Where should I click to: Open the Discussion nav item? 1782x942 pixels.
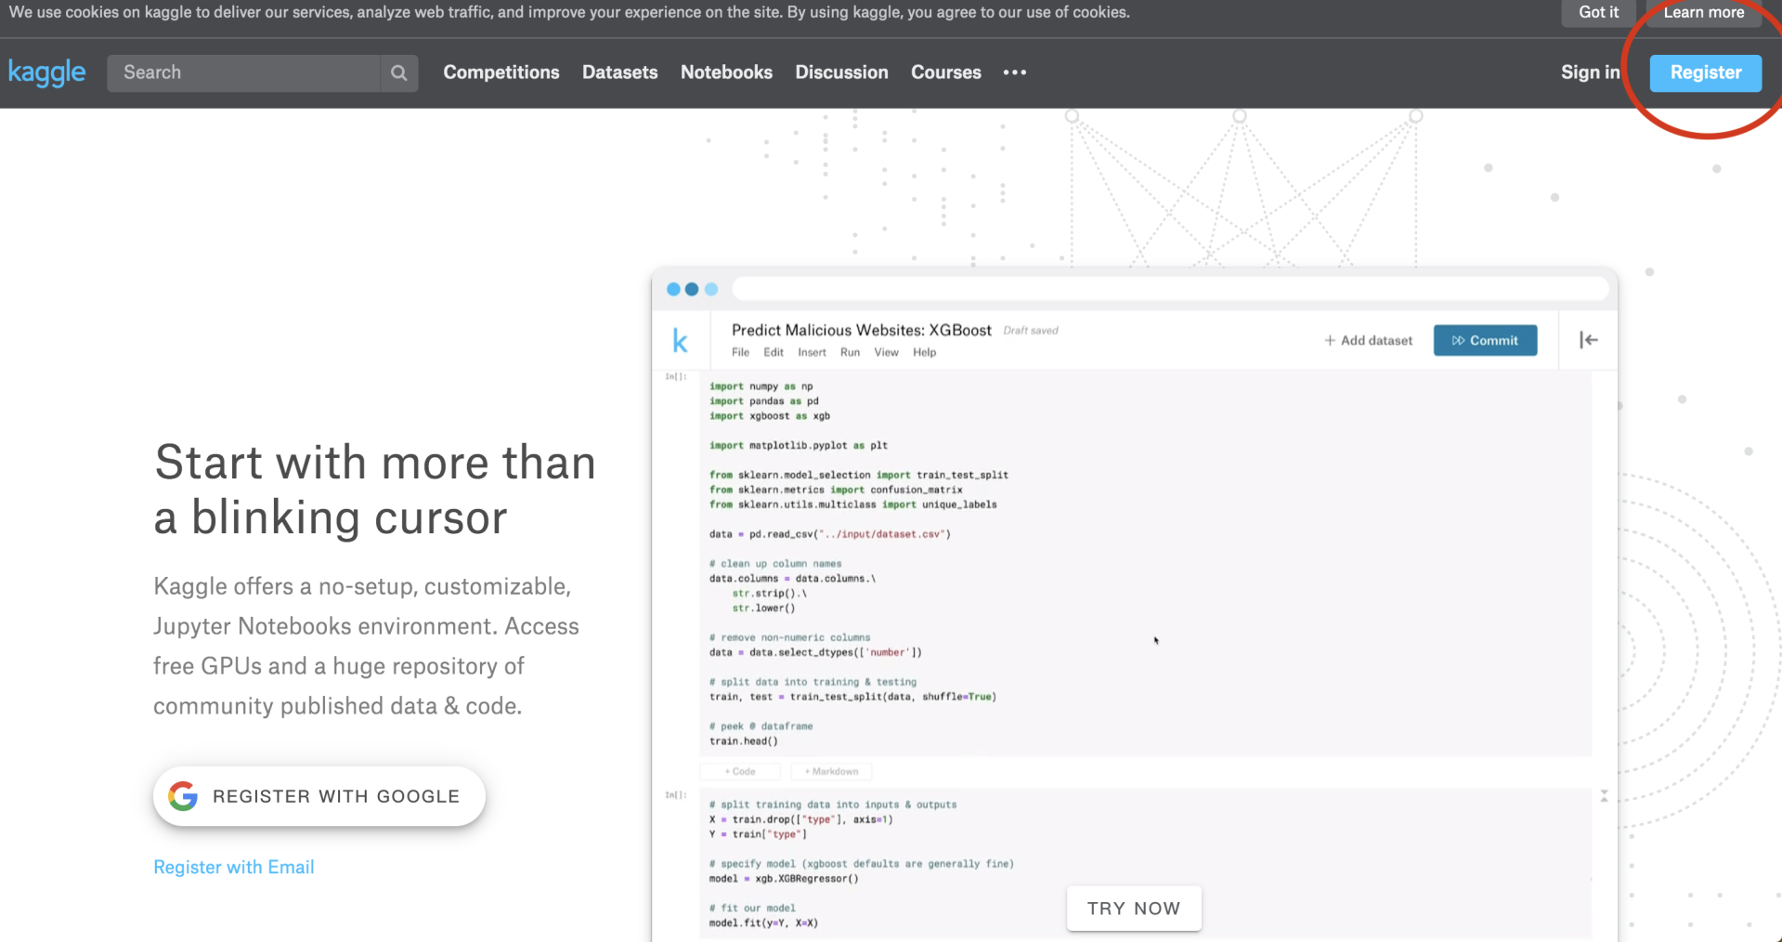[x=841, y=72]
